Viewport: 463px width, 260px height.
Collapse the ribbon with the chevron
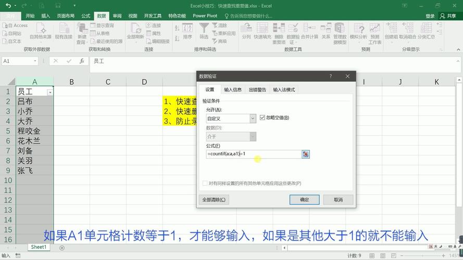[x=458, y=49]
